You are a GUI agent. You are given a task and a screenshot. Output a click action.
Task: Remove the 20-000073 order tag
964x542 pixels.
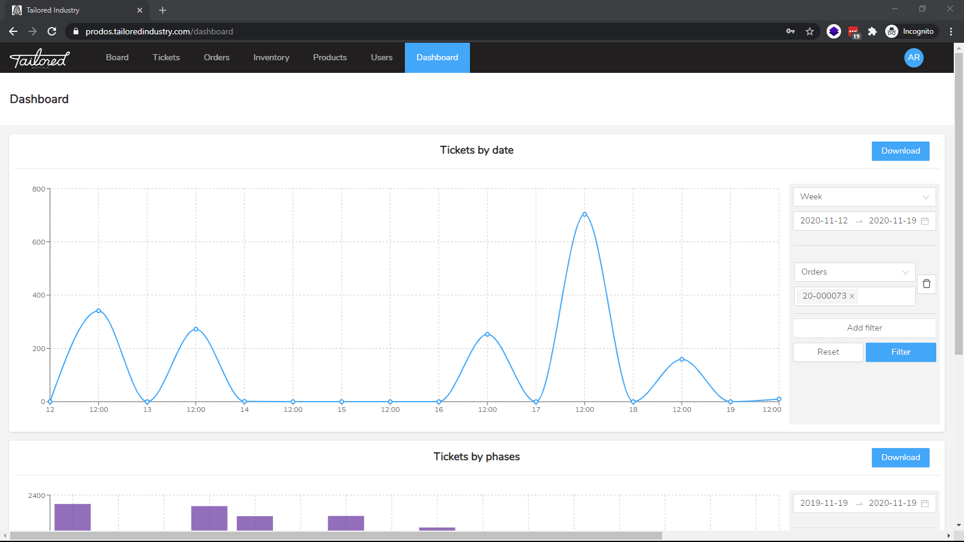click(852, 296)
